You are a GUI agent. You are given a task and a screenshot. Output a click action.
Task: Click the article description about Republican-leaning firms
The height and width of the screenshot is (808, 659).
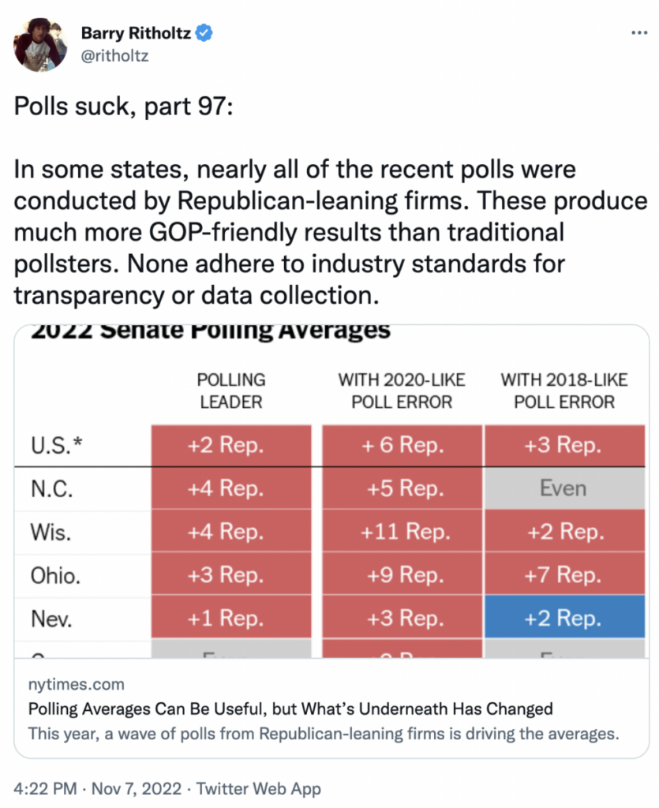324,733
